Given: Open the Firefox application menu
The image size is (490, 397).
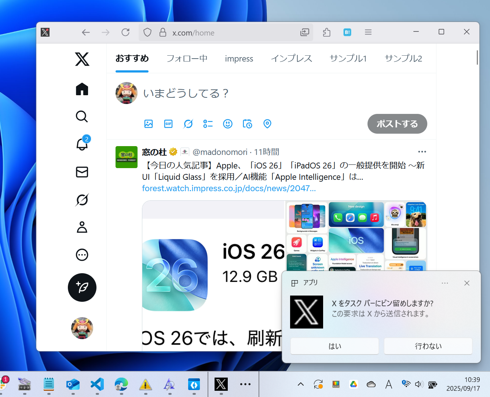Looking at the screenshot, I should click(368, 32).
